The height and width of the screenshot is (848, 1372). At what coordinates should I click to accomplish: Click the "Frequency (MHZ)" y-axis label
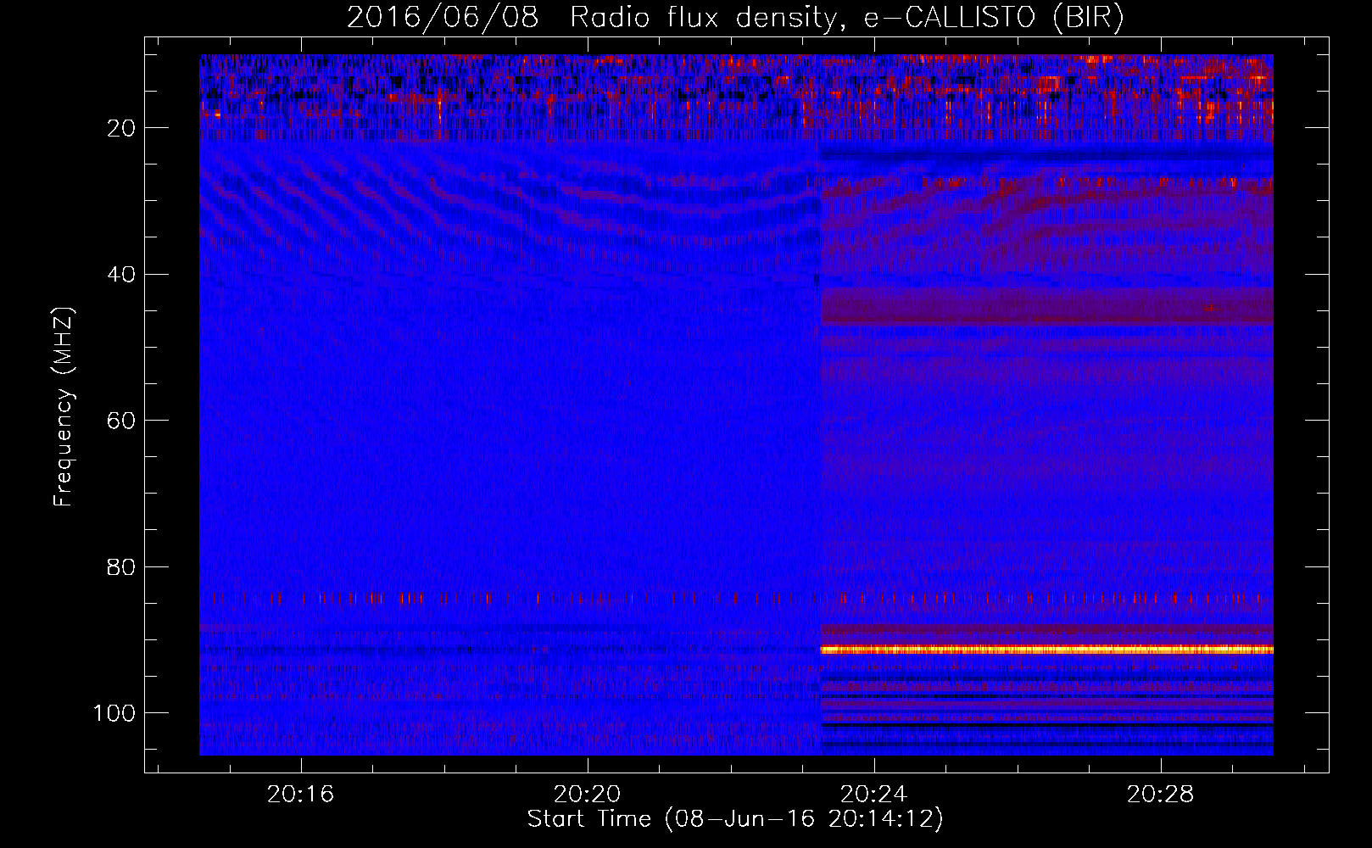click(64, 406)
